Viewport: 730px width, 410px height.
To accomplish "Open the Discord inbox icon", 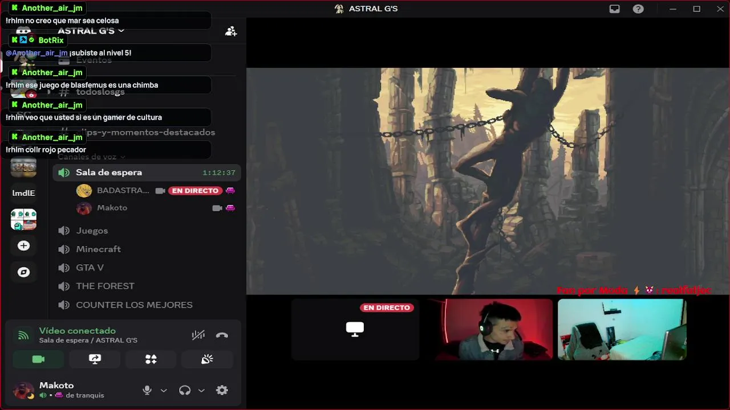I will 614,9.
